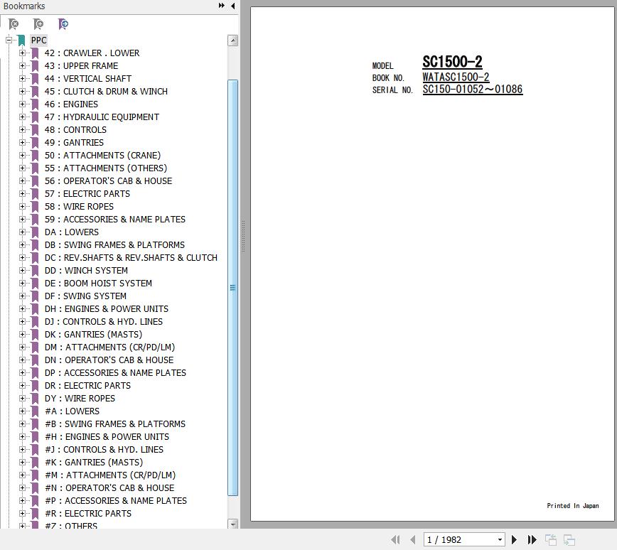The image size is (617, 550).
Task: Click the teal bookmark icon beside PPC
Action: click(x=21, y=40)
